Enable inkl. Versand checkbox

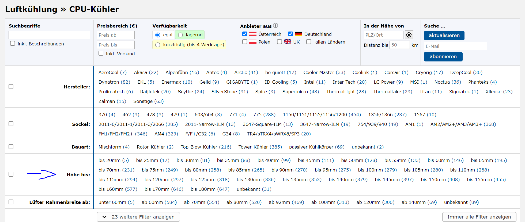[x=101, y=53]
